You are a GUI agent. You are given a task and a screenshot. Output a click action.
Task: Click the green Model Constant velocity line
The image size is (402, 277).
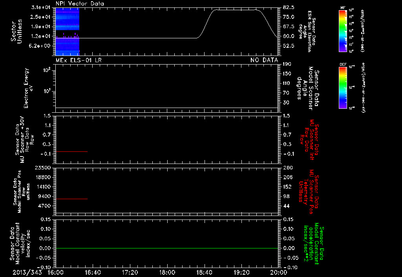pyautogui.click(x=167, y=248)
